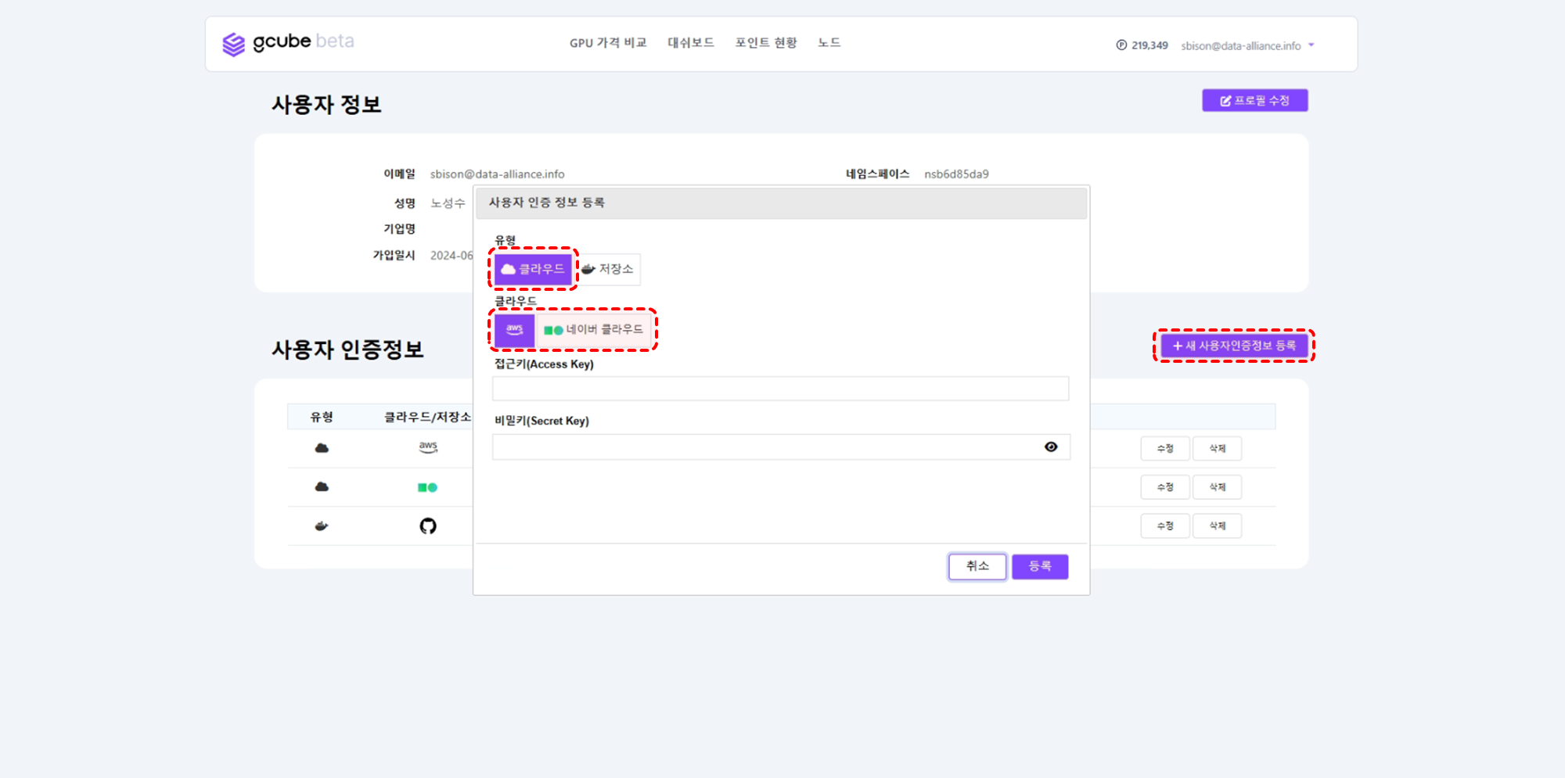1565x778 pixels.
Task: Click 새 사용자인증정보 등록 button
Action: pyautogui.click(x=1234, y=346)
